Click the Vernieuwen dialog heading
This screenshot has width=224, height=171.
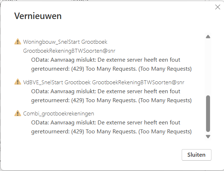click(x=38, y=16)
